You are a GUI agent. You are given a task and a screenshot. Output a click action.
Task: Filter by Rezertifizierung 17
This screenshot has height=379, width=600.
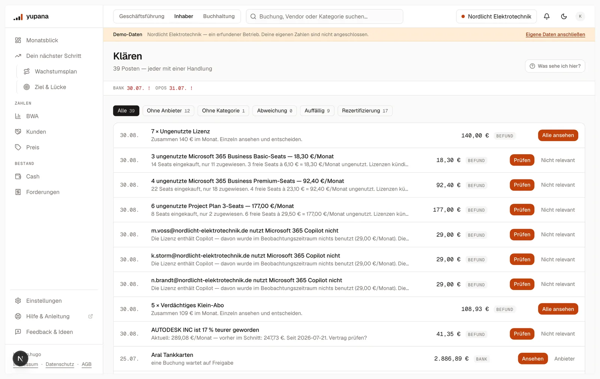(x=365, y=111)
